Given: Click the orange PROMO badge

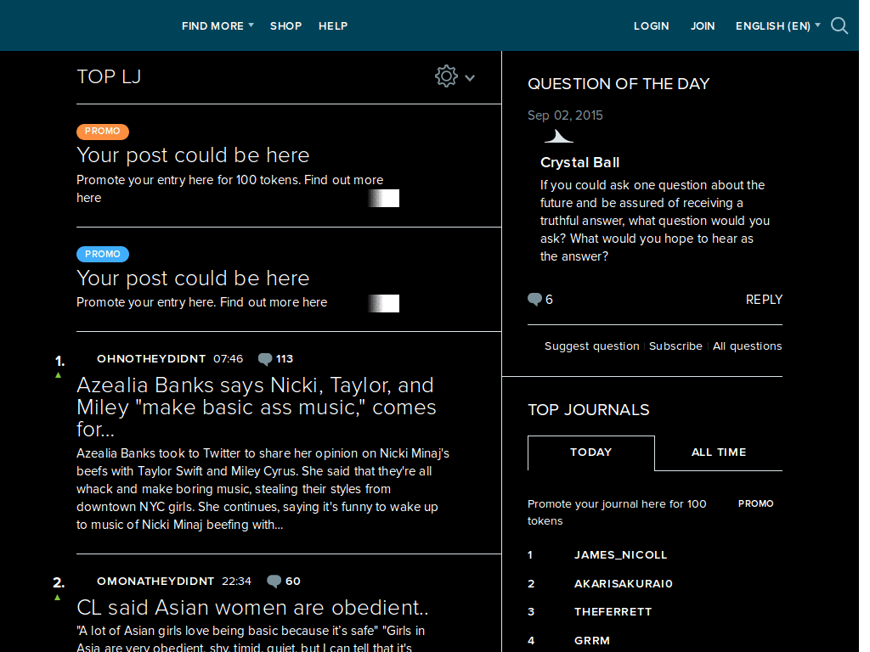Looking at the screenshot, I should pos(103,132).
